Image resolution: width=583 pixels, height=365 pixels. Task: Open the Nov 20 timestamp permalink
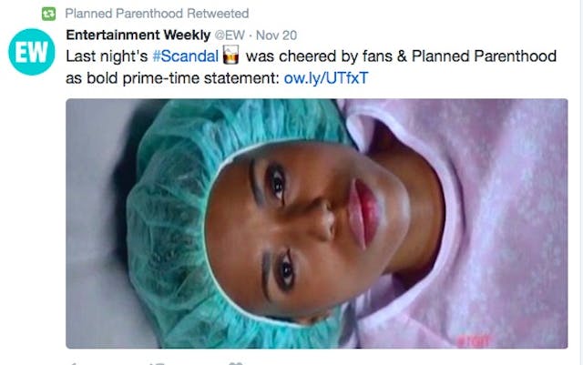[277, 35]
